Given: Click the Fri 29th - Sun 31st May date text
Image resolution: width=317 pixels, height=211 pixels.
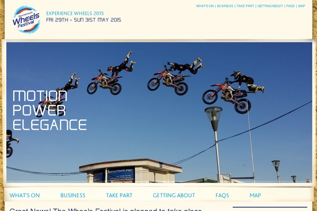Looking at the screenshot, I should pyautogui.click(x=83, y=20).
